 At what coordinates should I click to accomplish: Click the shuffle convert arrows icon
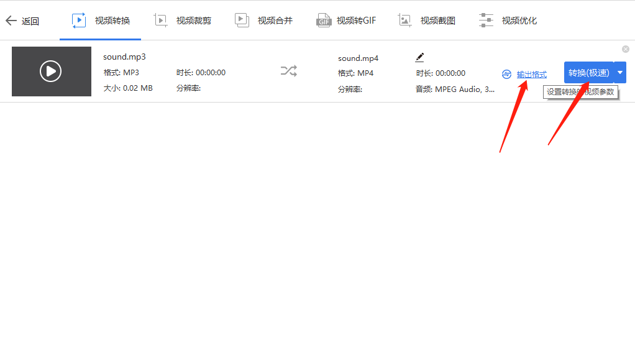click(x=289, y=71)
